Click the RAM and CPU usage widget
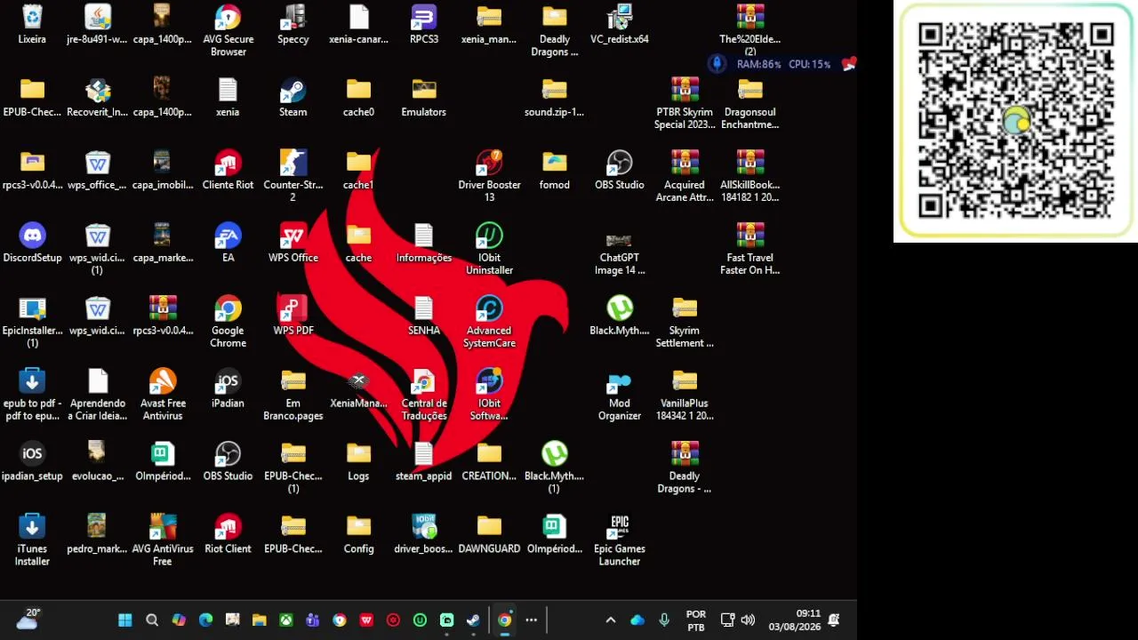This screenshot has height=640, width=1138. point(782,64)
